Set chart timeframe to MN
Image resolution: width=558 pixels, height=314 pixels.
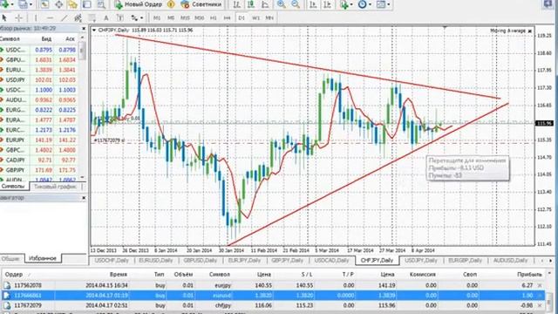coord(269,17)
